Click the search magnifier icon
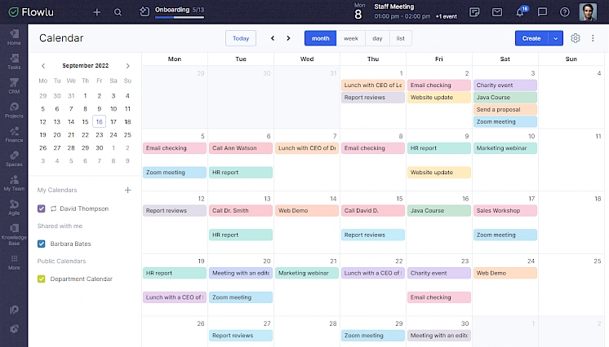Viewport: 609px width, 347px height. 118,12
